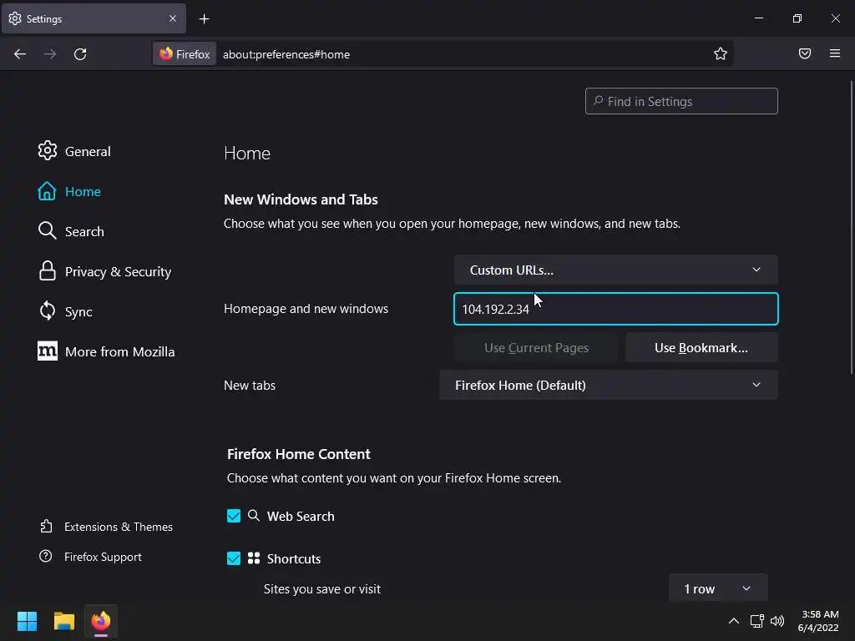Open the New tabs Firefox Home dropdown

[x=608, y=385]
